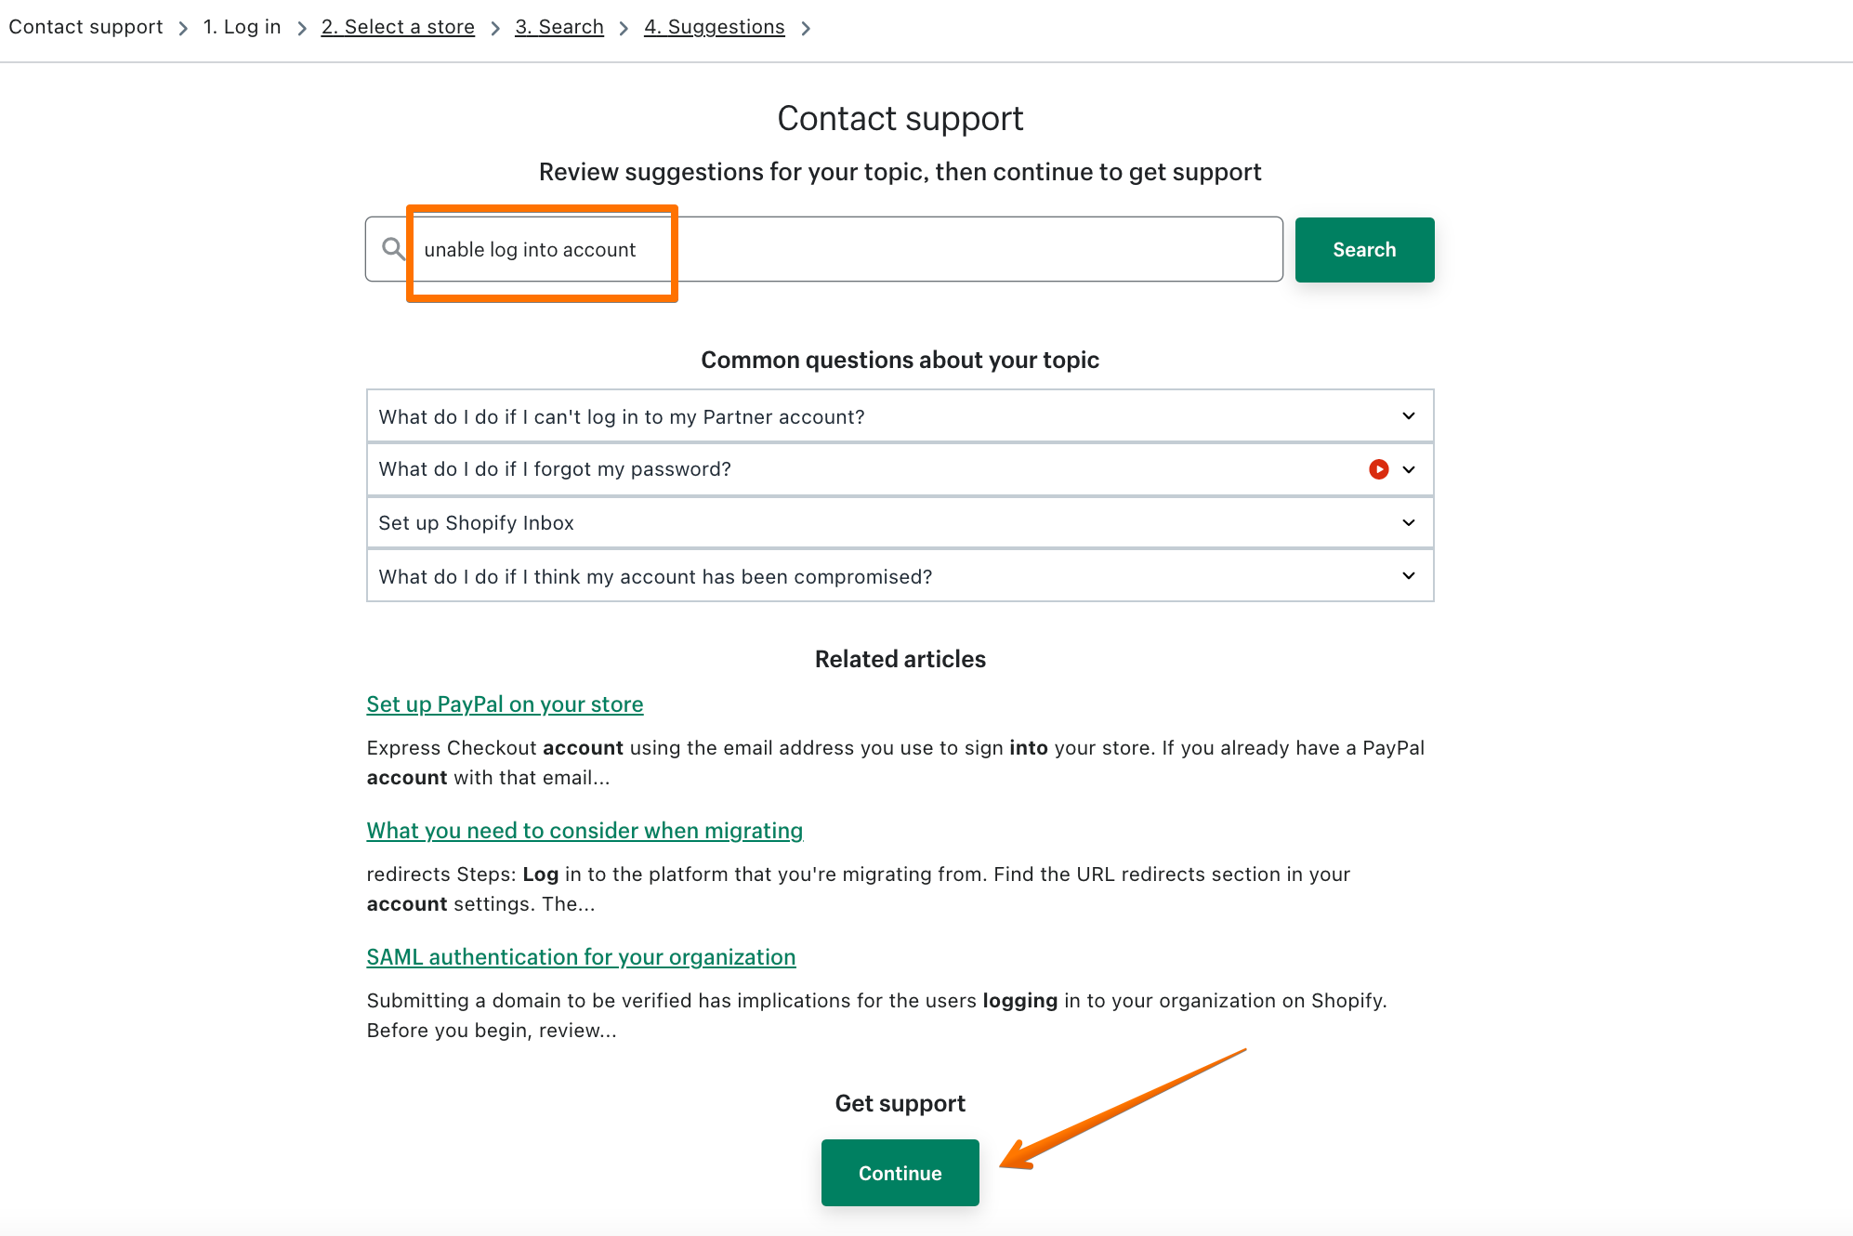Go to the Search breadcrumb step
This screenshot has height=1236, width=1853.
pos(559,27)
